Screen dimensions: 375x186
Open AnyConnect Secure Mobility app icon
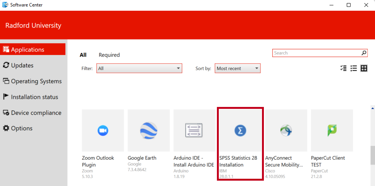286,131
